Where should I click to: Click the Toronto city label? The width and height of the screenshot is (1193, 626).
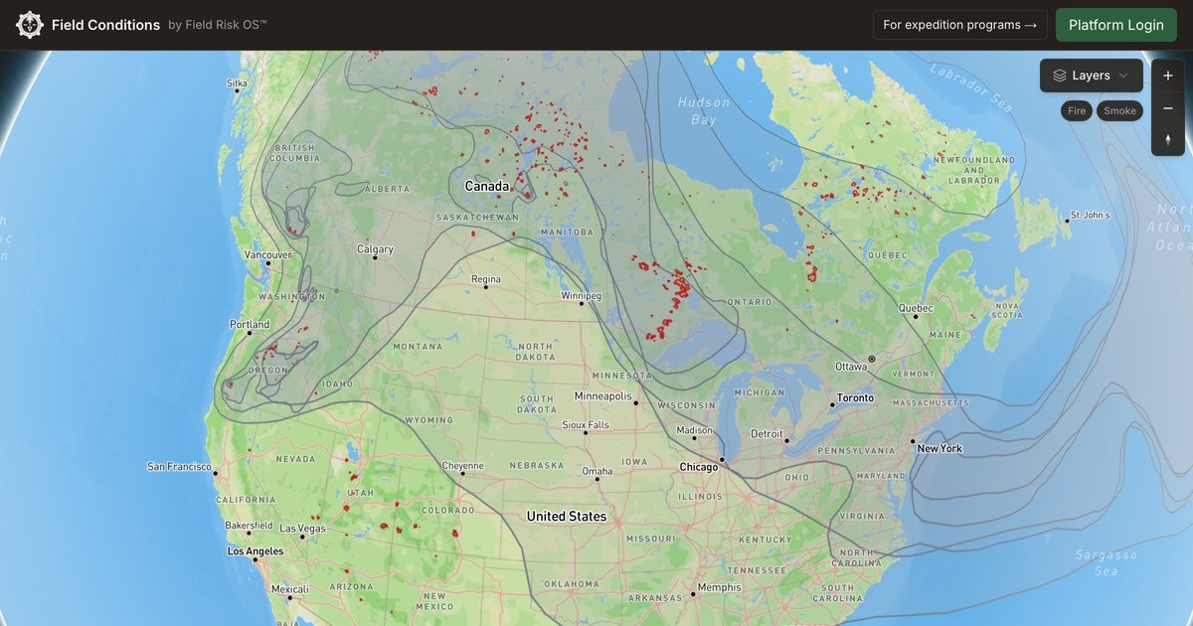855,397
